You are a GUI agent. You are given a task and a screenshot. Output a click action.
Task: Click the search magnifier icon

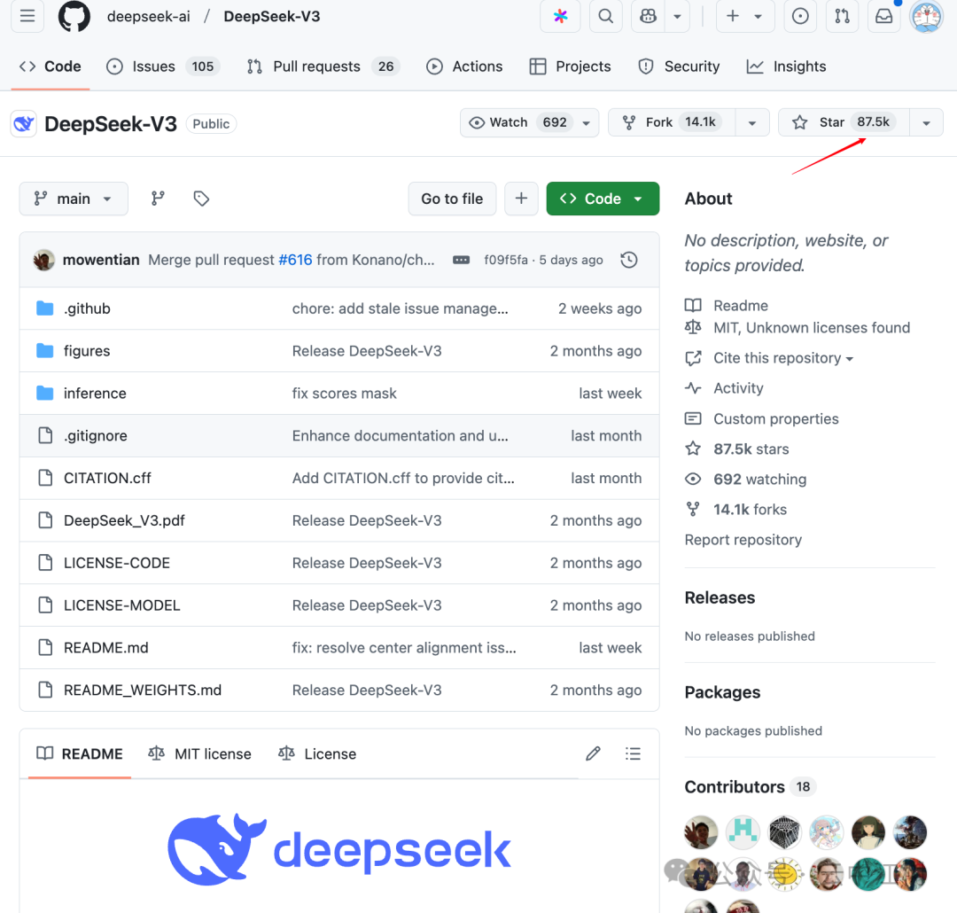point(605,16)
